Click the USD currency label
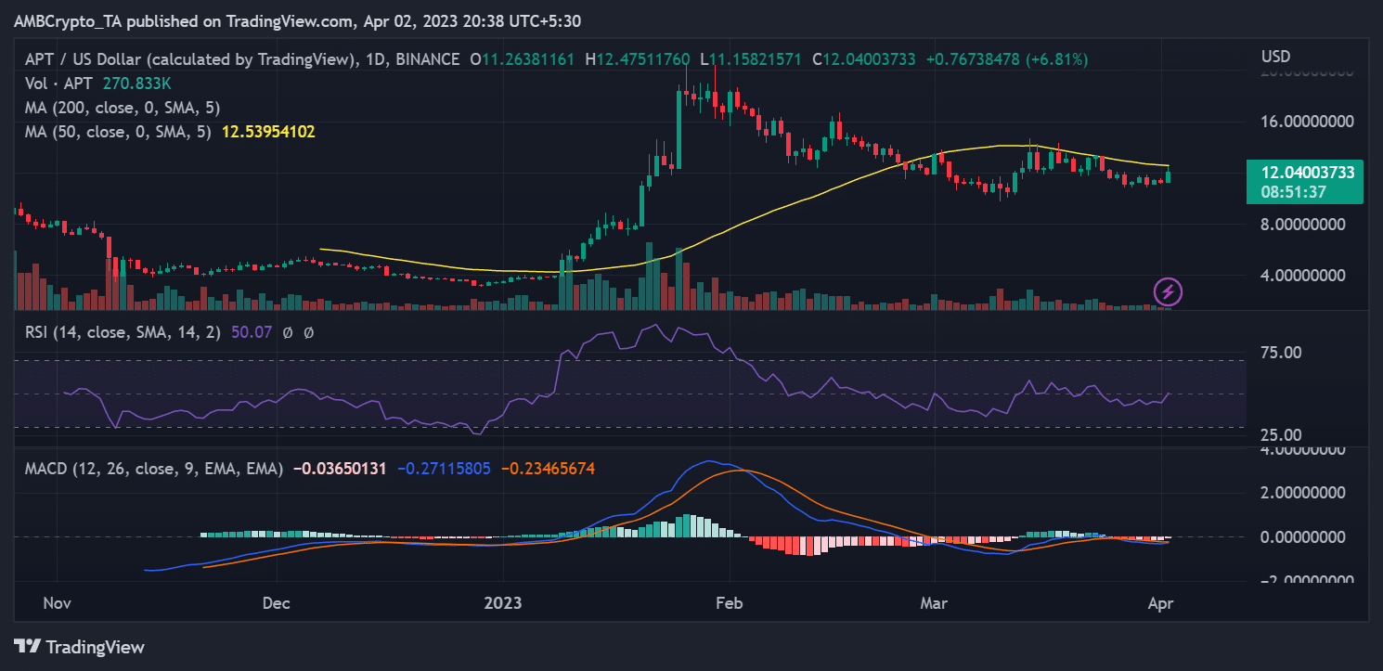Screen dimensions: 1383x671 click(1277, 57)
